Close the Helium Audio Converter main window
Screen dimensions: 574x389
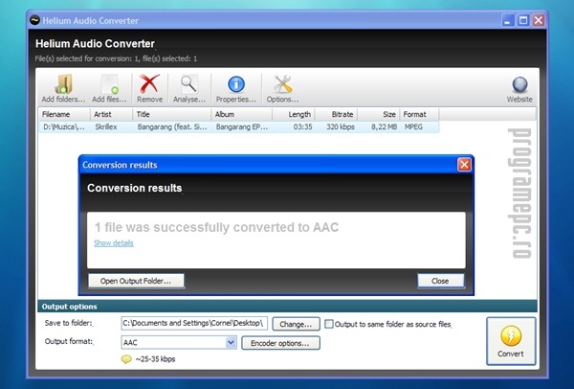click(x=539, y=20)
